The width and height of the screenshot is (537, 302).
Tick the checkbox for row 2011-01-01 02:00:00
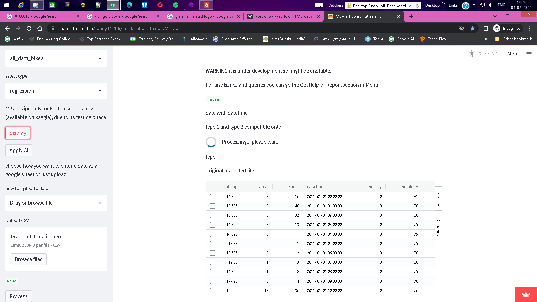pos(213,215)
